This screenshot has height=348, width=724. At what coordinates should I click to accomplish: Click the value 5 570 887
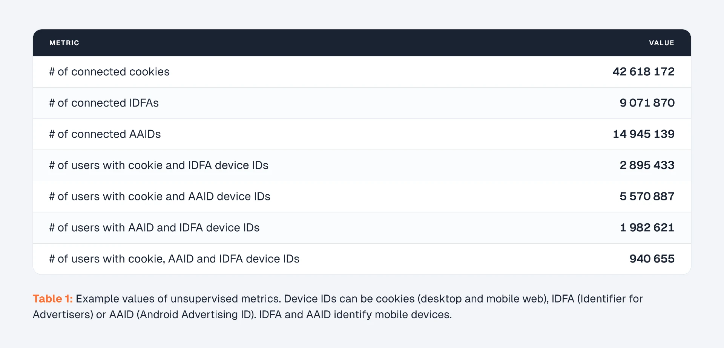click(647, 197)
